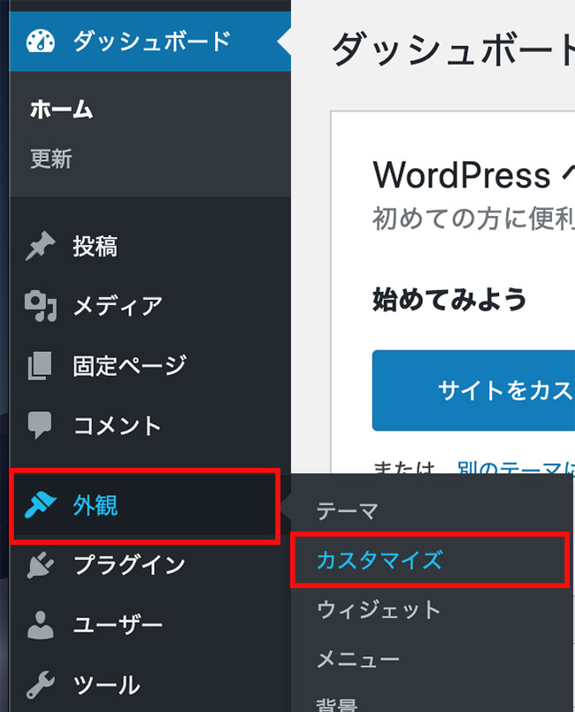Open the プラグイン menu label

(129, 564)
